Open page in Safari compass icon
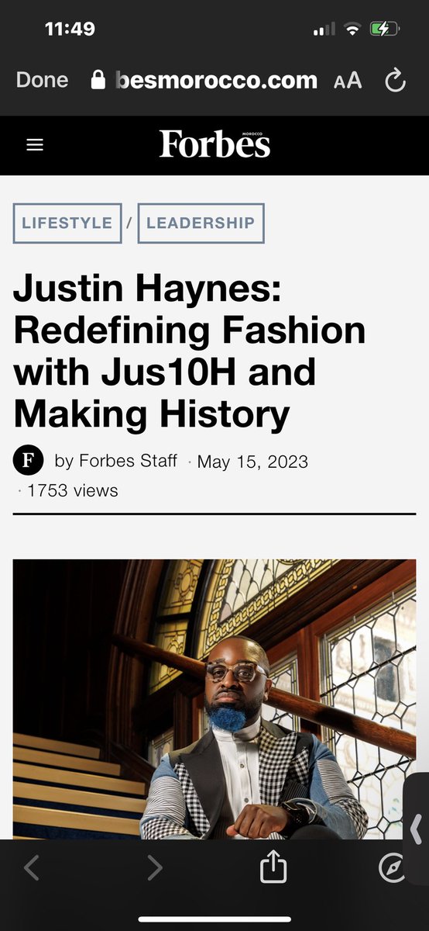 point(393,869)
